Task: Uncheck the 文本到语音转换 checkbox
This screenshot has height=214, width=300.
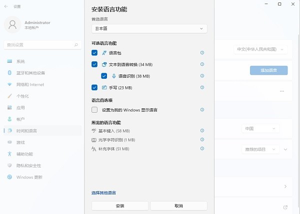Action: tap(94, 64)
